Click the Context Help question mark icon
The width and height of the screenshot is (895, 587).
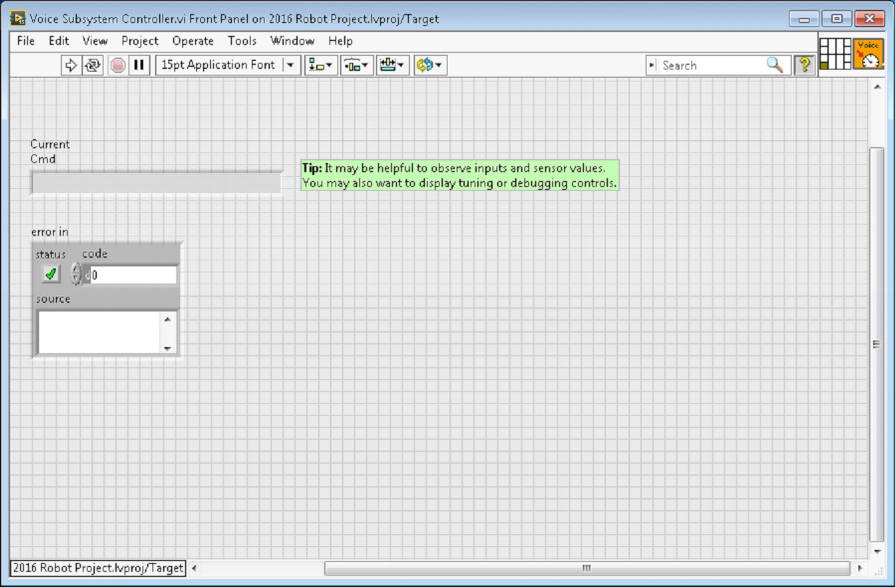coord(805,64)
